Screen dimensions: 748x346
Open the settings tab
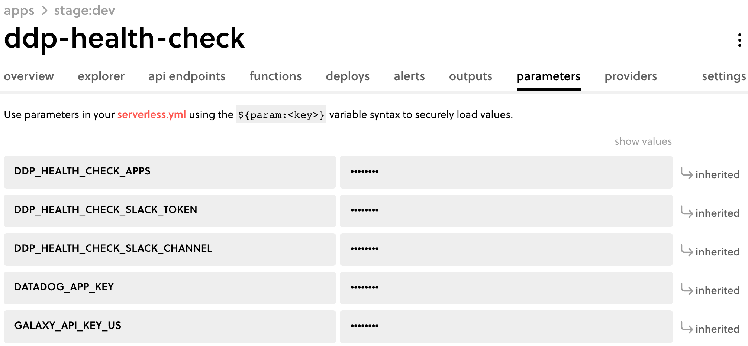click(x=723, y=76)
